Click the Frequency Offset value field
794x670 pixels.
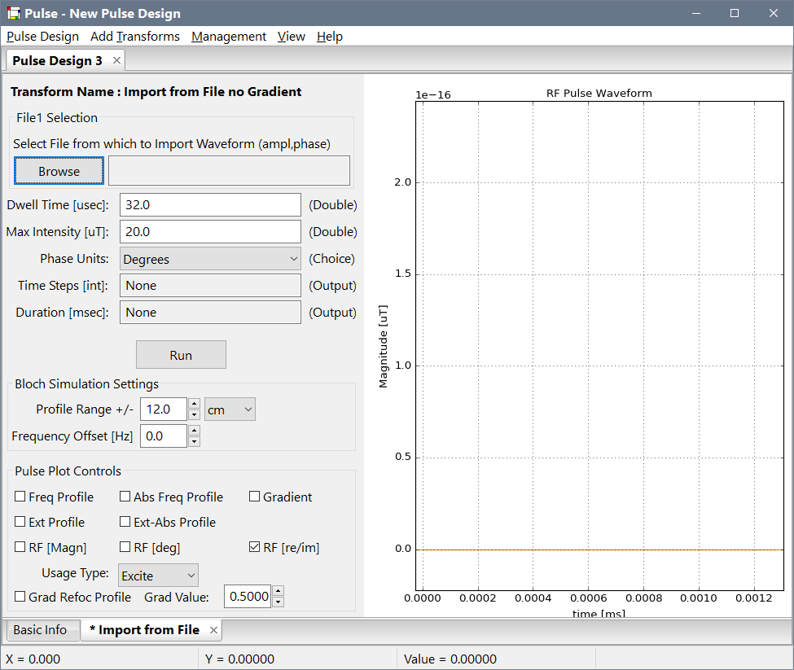point(164,436)
